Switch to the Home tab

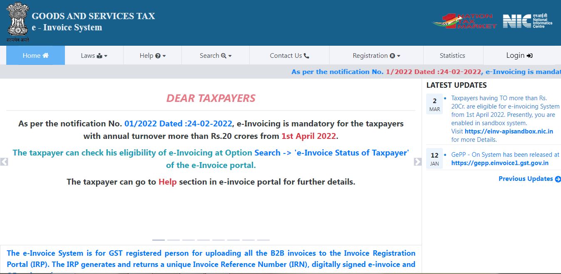[x=35, y=55]
